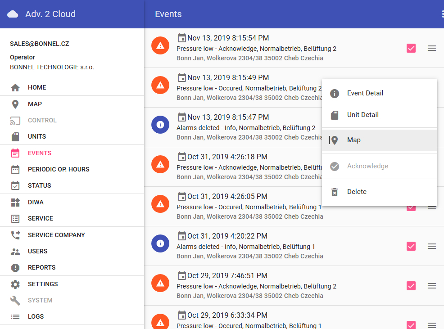Open hamburger menu for Oct 29 7:46:51 PM event
The width and height of the screenshot is (444, 329).
coord(431,286)
